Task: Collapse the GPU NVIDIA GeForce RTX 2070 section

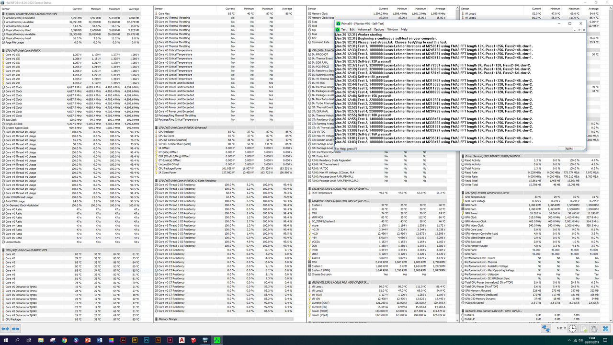Action: click(x=464, y=192)
